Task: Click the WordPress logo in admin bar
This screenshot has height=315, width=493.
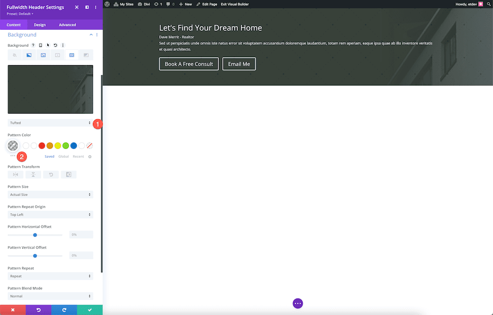Action: tap(107, 4)
